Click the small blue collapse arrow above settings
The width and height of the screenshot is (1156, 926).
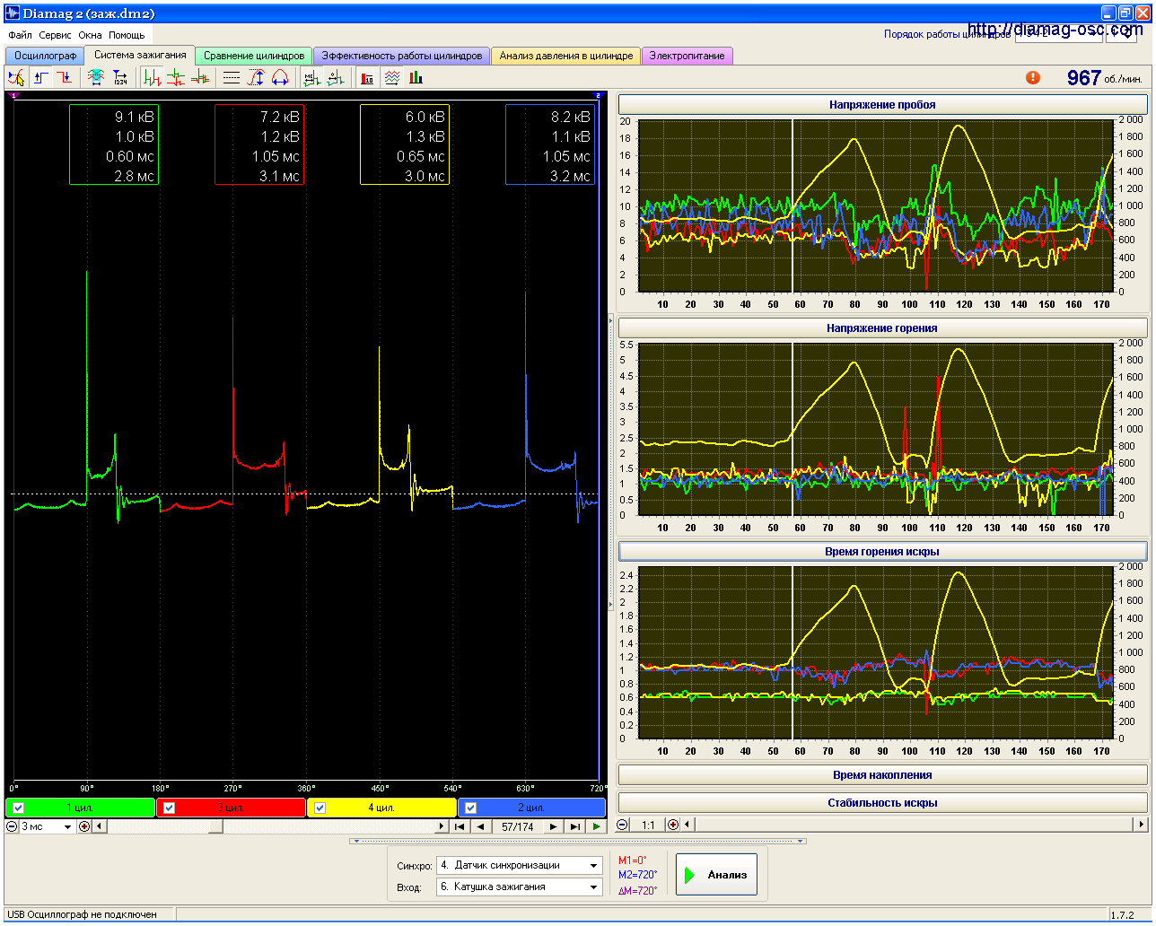pyautogui.click(x=356, y=842)
